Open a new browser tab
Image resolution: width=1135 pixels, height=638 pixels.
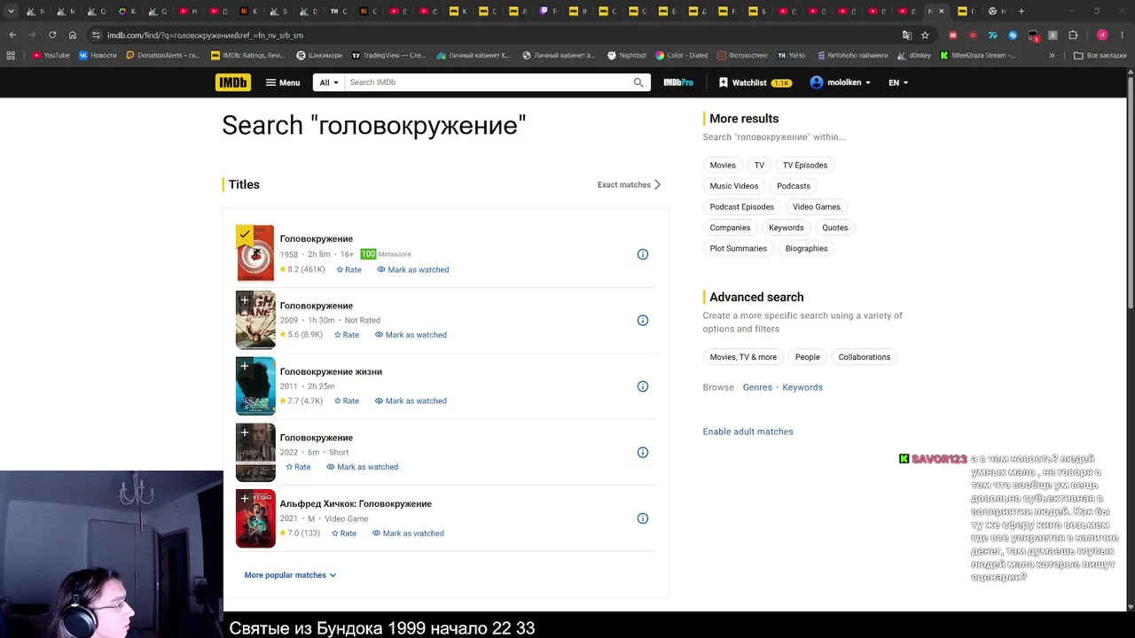pyautogui.click(x=1021, y=12)
